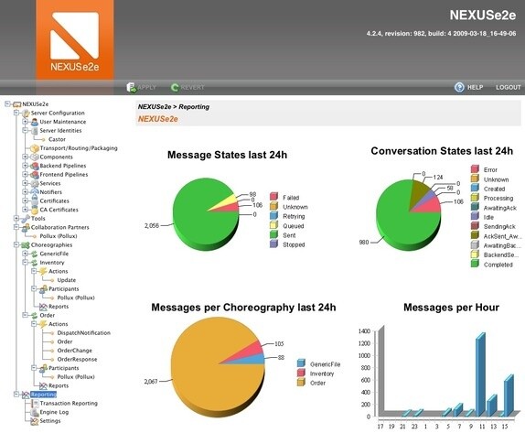Click the tallest bar at hour 11
Viewport: 525px width, 433px height.
click(x=481, y=374)
